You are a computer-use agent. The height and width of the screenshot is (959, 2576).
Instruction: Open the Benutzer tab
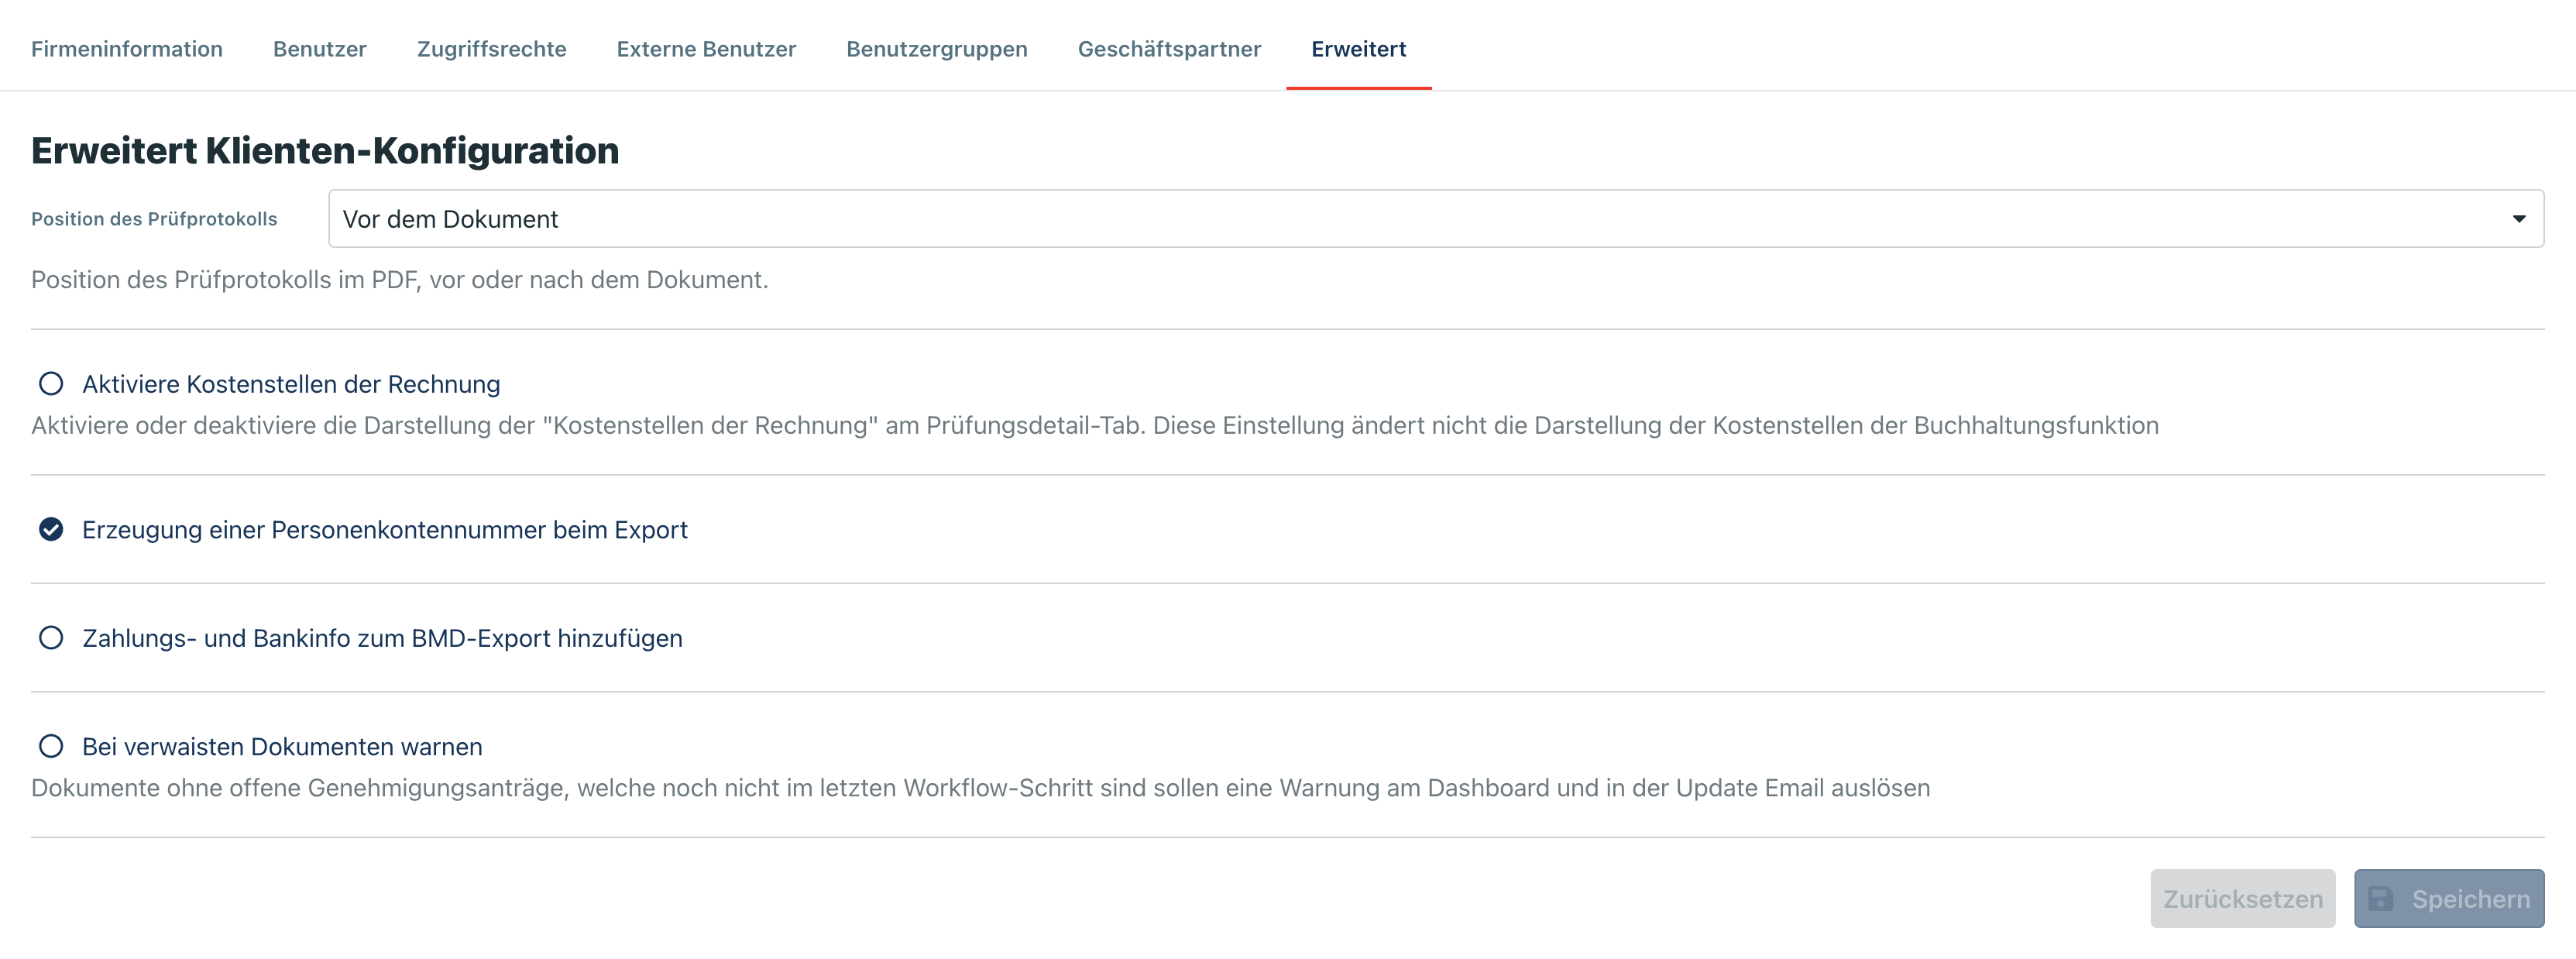point(320,49)
